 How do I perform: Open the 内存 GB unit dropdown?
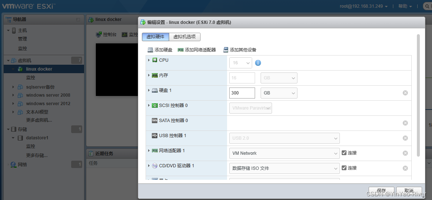279,78
